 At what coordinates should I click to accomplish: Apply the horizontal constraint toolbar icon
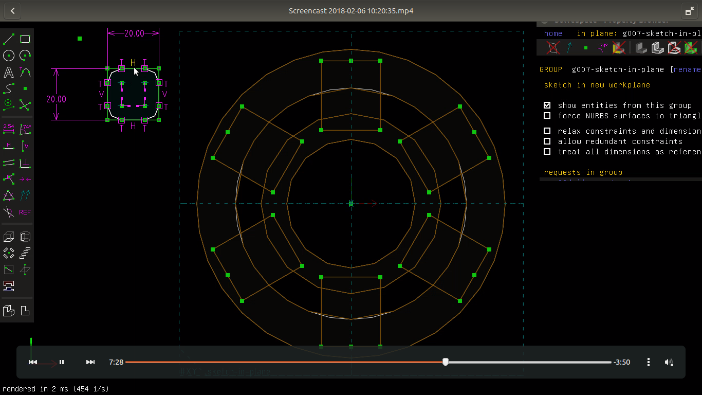tap(9, 146)
